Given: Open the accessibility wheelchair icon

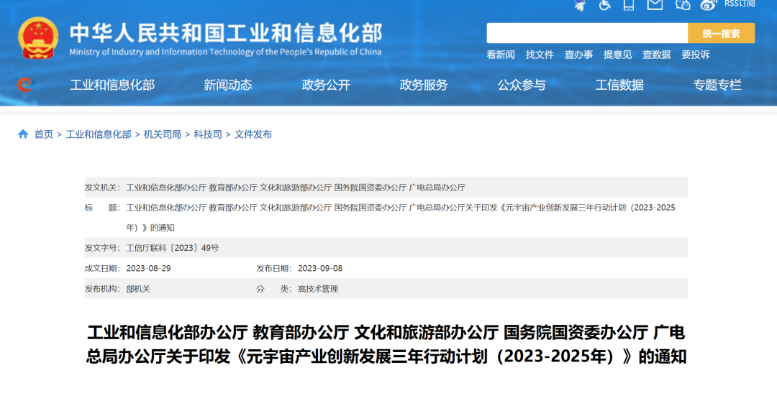Looking at the screenshot, I should coord(604,4).
